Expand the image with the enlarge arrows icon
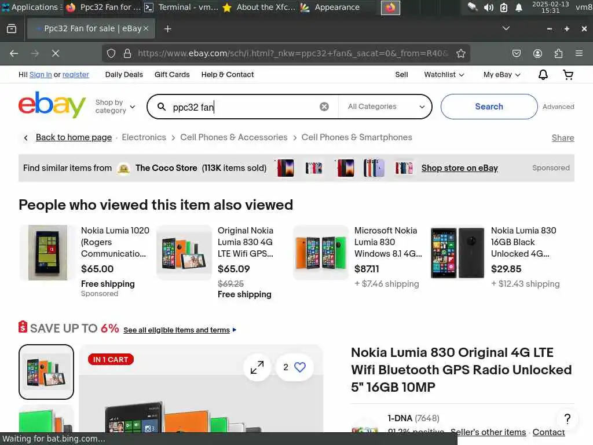593x445 pixels. pos(257,367)
